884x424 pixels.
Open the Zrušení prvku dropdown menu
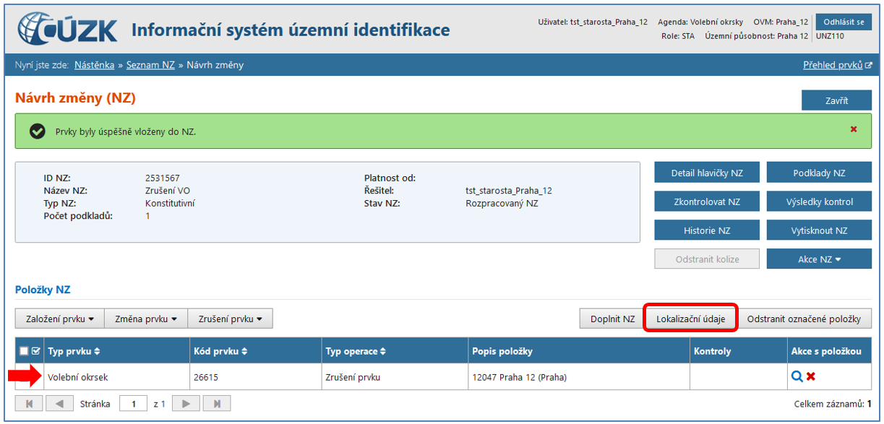230,319
